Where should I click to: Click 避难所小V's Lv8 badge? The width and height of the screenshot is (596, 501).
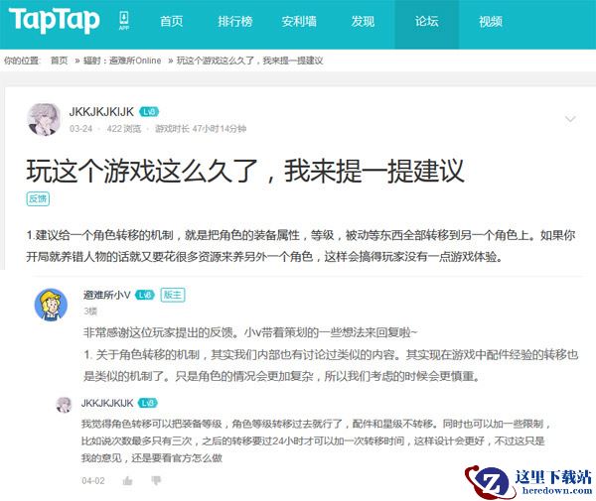pos(145,295)
